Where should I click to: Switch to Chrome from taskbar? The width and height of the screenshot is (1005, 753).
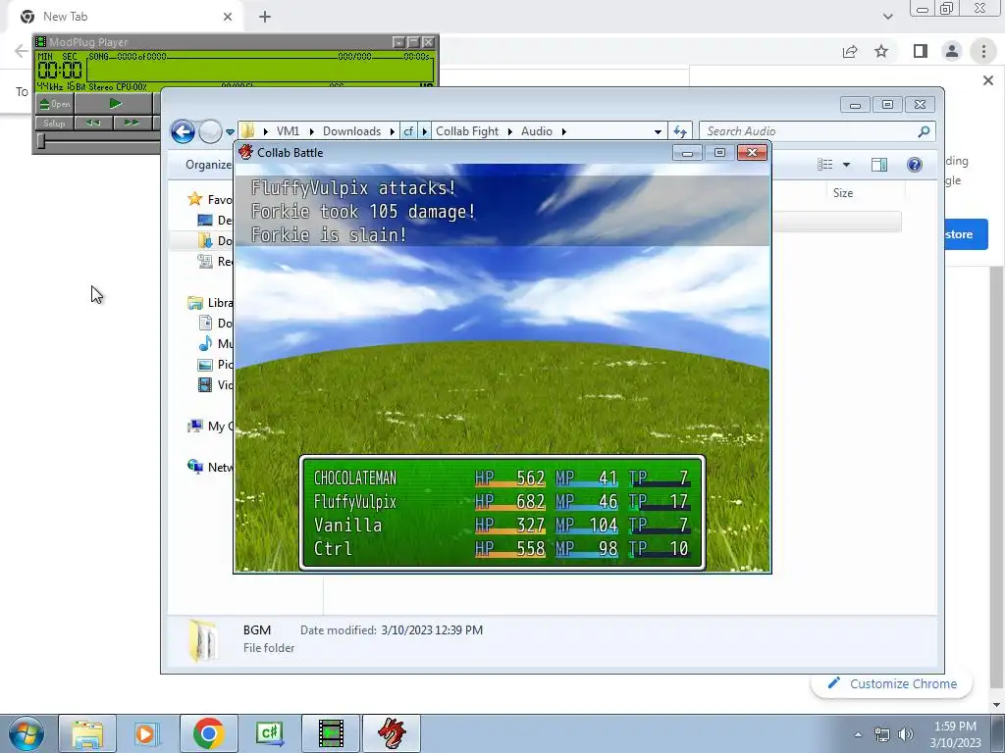pyautogui.click(x=208, y=733)
